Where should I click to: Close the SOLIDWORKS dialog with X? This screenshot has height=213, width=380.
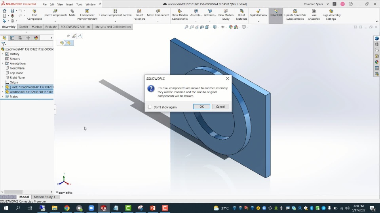click(227, 78)
